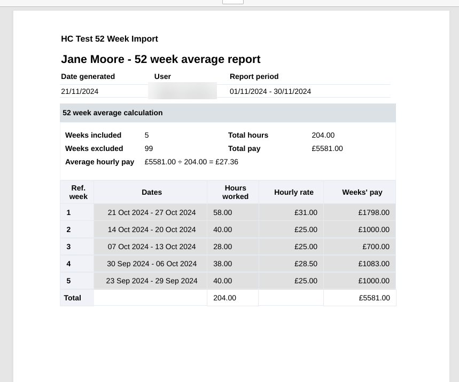Click the report title Jane Moore heading
The image size is (459, 382).
160,59
